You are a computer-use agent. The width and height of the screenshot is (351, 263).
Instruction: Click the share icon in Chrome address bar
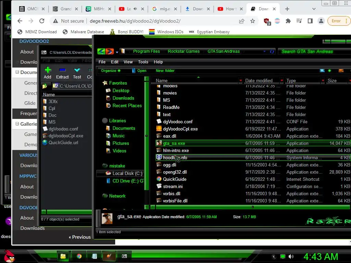[x=242, y=21]
